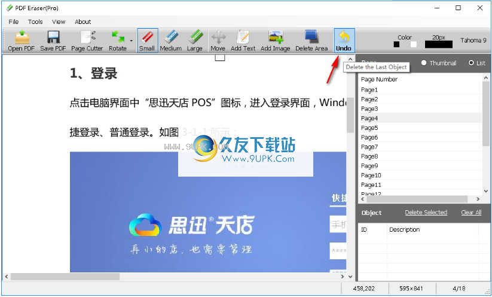
Task: Select Page10 in the page list
Action: tap(420, 175)
